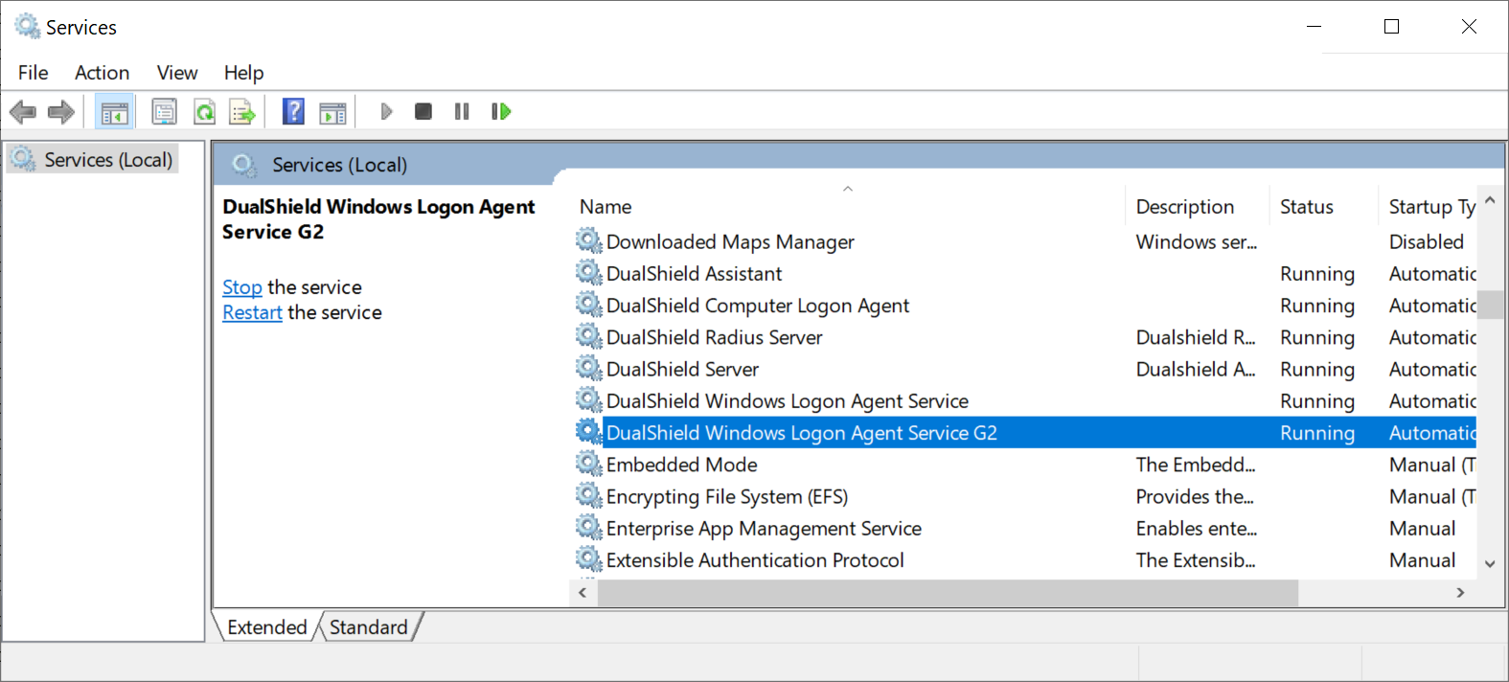1509x682 pixels.
Task: Click the Stop the service link
Action: (241, 287)
